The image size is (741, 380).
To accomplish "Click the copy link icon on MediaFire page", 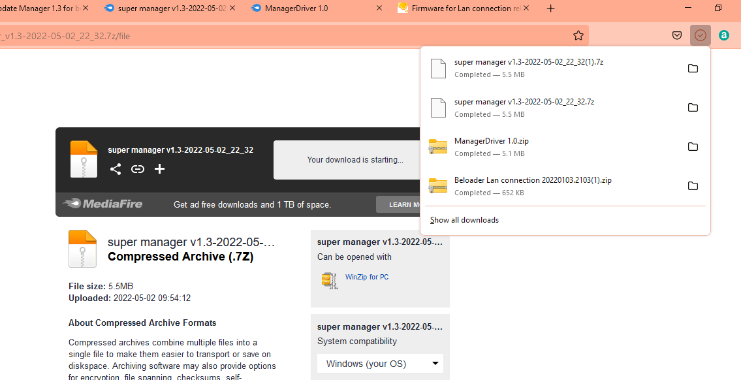I will tap(138, 168).
